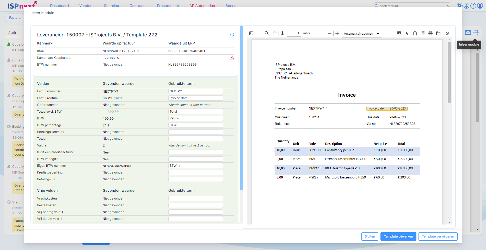
Task: Click the IBAN value NL82RABO0175462461 on invoice
Action: [x=121, y=51]
